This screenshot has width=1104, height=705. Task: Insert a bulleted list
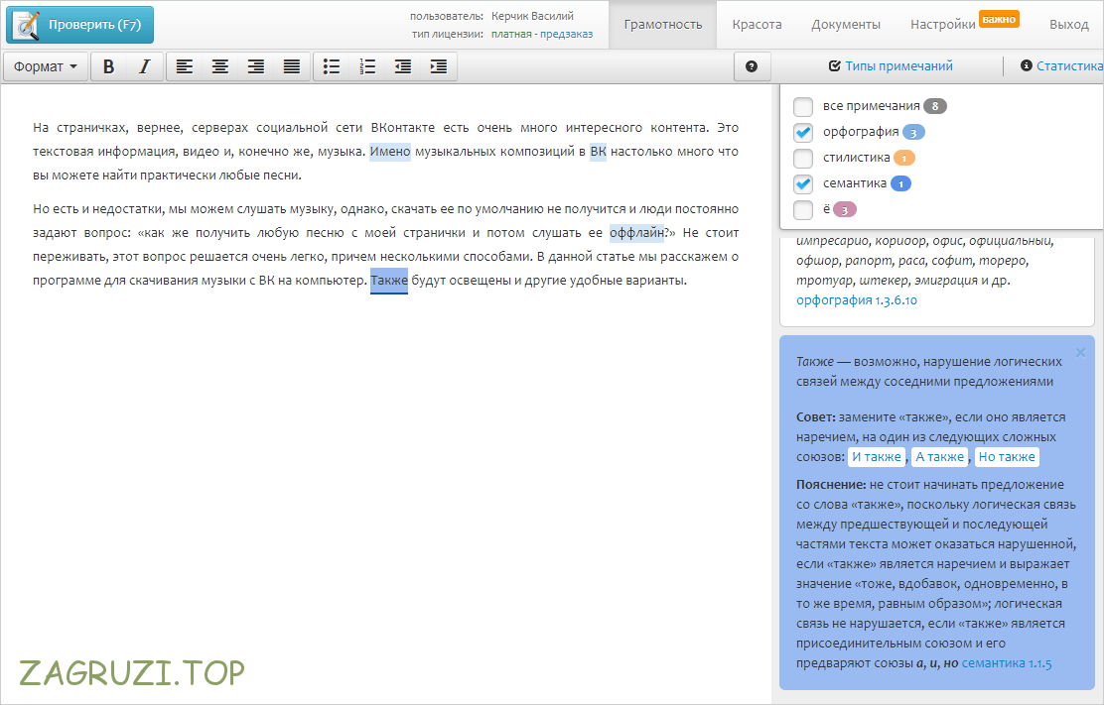point(332,66)
